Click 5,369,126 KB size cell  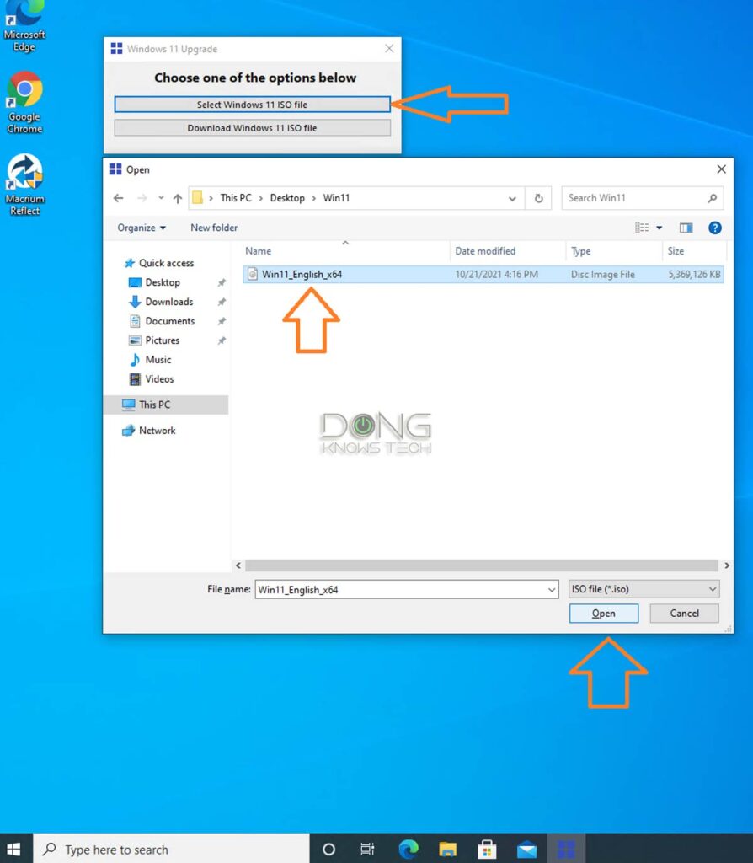(x=694, y=274)
